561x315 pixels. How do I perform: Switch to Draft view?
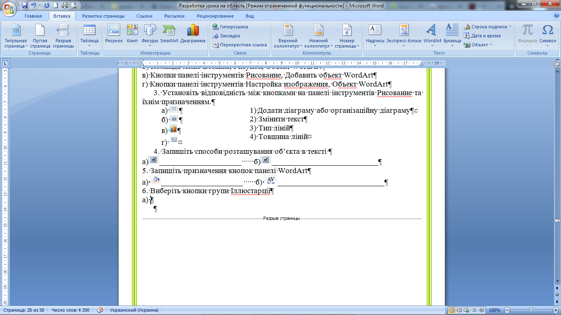tap(482, 310)
